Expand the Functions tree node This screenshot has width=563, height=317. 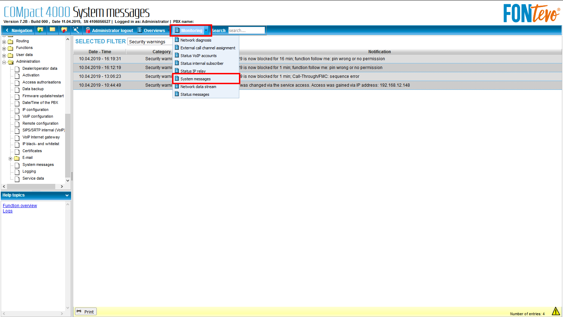[x=4, y=48]
